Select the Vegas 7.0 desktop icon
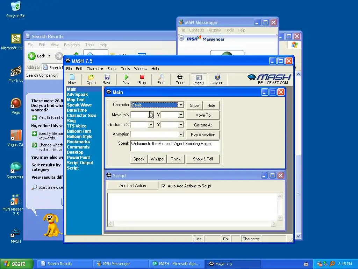 (15, 135)
